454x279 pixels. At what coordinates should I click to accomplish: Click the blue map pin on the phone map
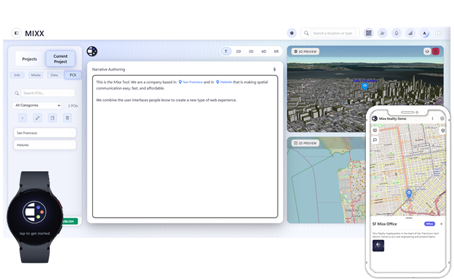409,193
